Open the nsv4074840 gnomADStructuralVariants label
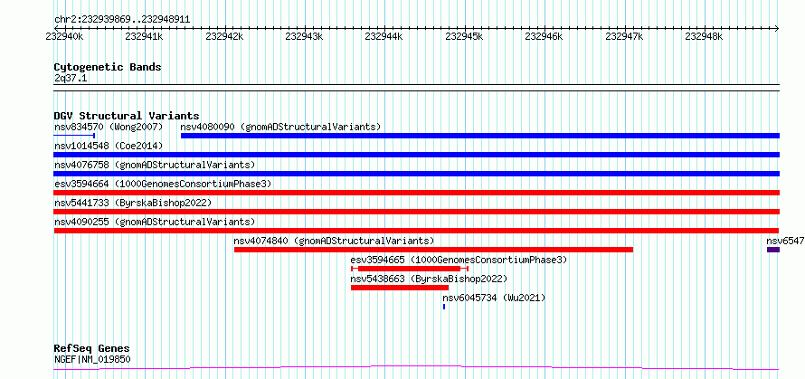The width and height of the screenshot is (805, 379). [x=335, y=241]
